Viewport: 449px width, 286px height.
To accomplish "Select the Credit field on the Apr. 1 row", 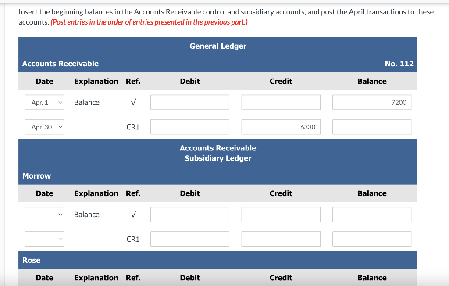I will pos(281,102).
